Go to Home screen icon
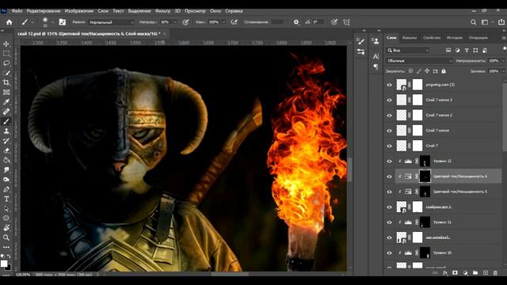 [x=9, y=22]
